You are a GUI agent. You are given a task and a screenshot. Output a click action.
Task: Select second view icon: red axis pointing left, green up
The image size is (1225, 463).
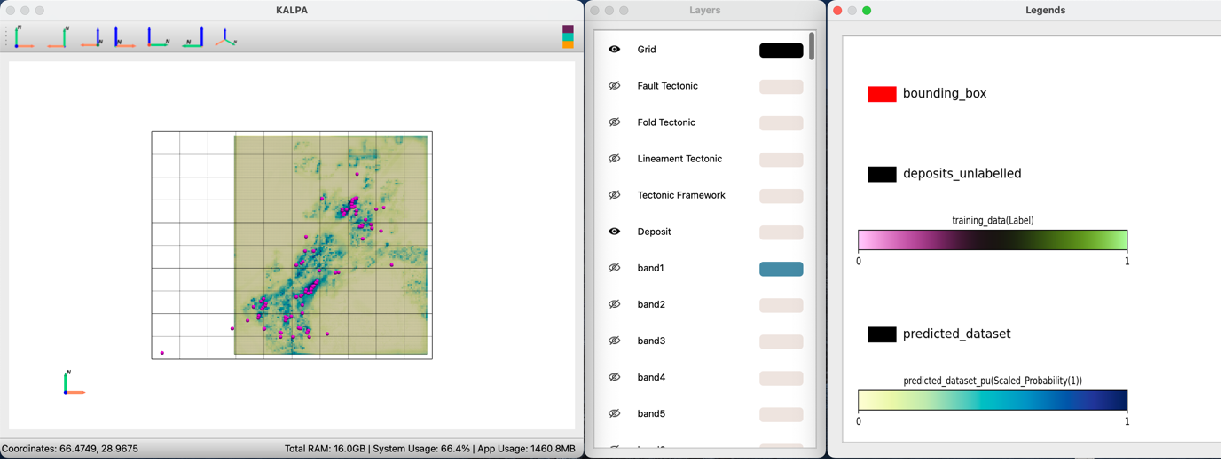pyautogui.click(x=59, y=37)
